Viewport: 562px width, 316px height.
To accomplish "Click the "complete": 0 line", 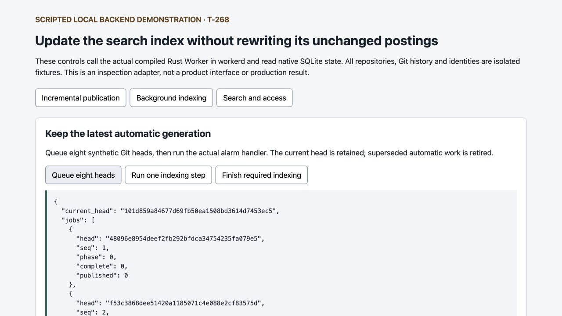I will click(x=102, y=266).
